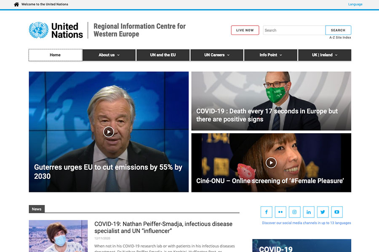Open the Ciné-ONU online screening headline
The image size is (379, 252).
tap(270, 181)
